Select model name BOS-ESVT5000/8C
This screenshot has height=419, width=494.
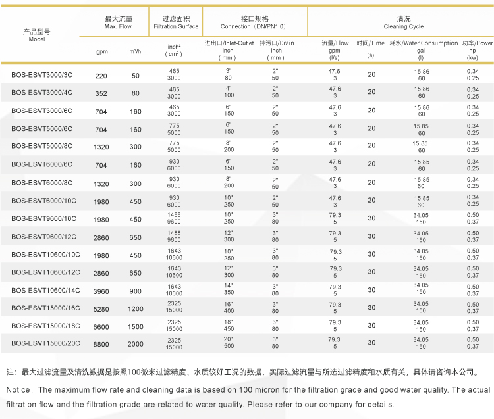41,146
